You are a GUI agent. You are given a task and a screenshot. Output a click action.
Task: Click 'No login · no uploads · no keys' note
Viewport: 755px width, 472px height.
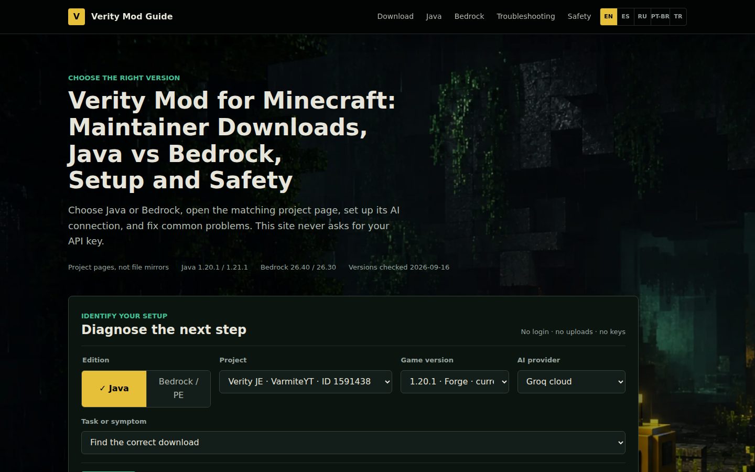573,332
